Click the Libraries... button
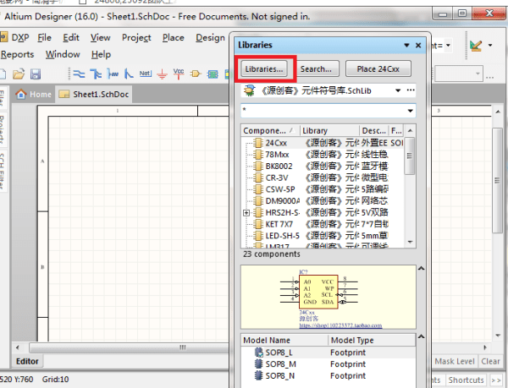 [x=263, y=68]
